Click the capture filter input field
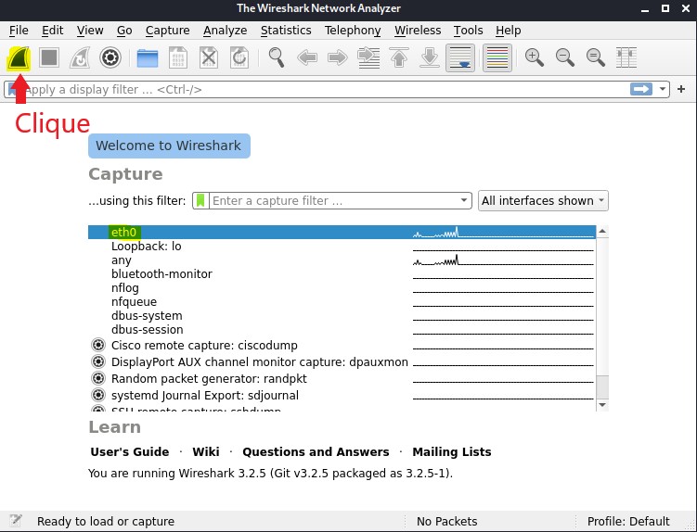Image resolution: width=697 pixels, height=532 pixels. pos(334,201)
